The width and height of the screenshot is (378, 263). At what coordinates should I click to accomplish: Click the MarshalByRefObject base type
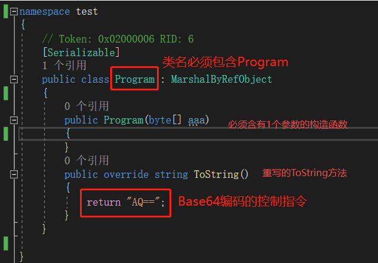click(x=222, y=79)
